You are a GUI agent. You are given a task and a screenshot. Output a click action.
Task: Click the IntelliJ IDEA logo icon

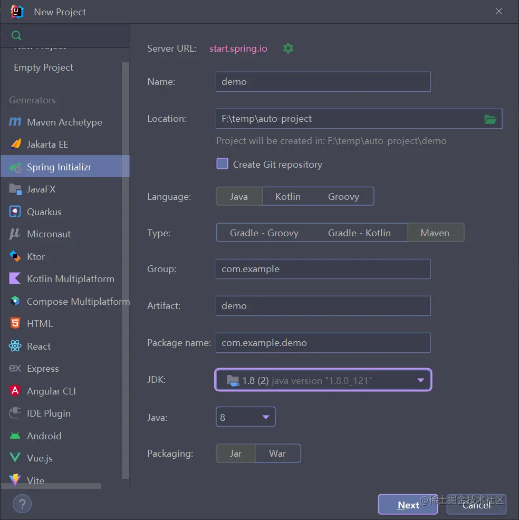point(17,12)
